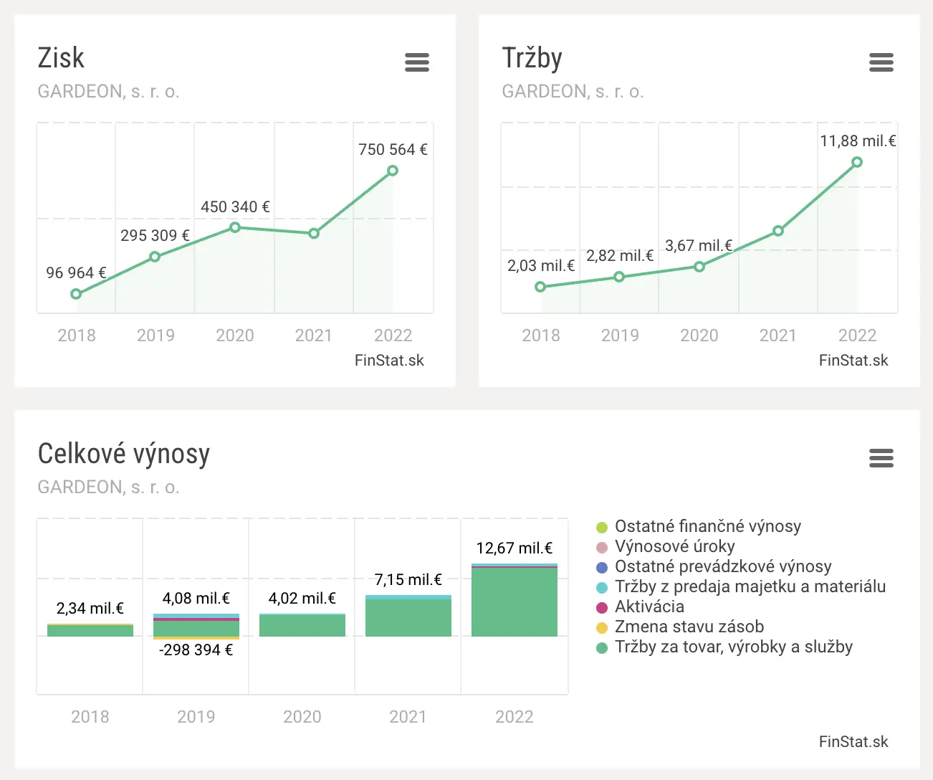Click the Aktivácia legend item

[x=649, y=607]
